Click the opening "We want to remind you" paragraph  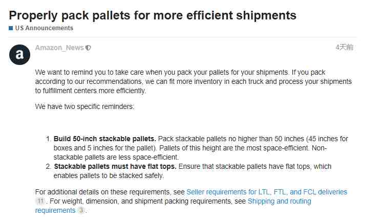tap(193, 81)
